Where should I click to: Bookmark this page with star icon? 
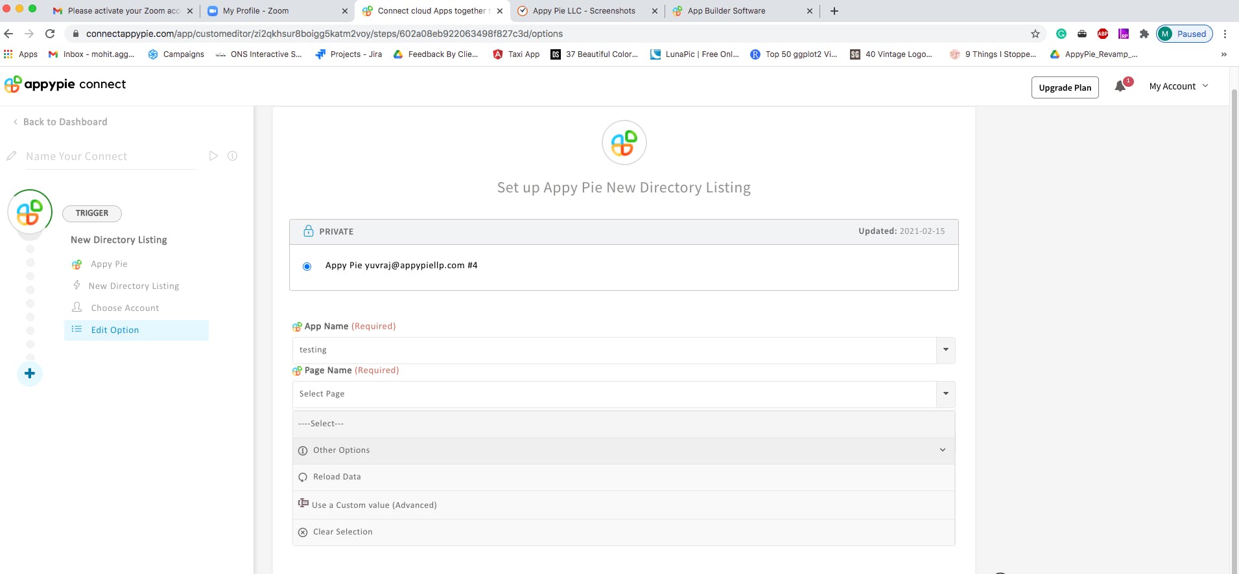click(1035, 34)
